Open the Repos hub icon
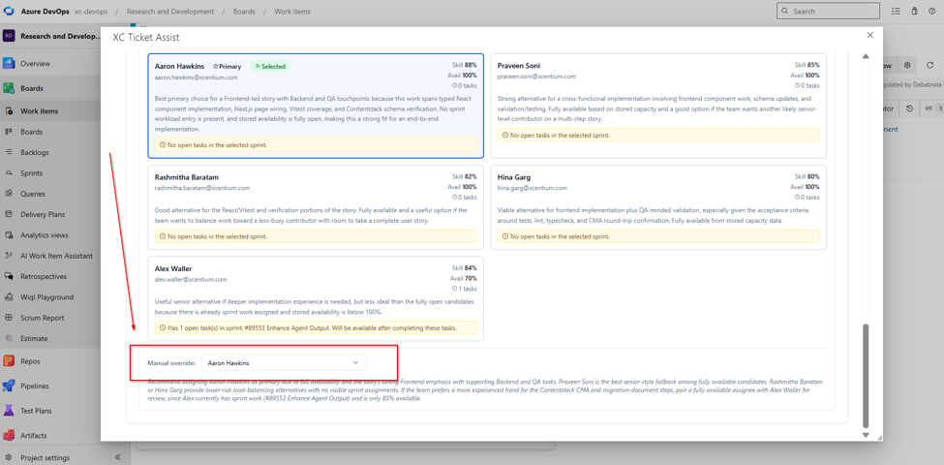The height and width of the screenshot is (465, 944). pos(9,360)
